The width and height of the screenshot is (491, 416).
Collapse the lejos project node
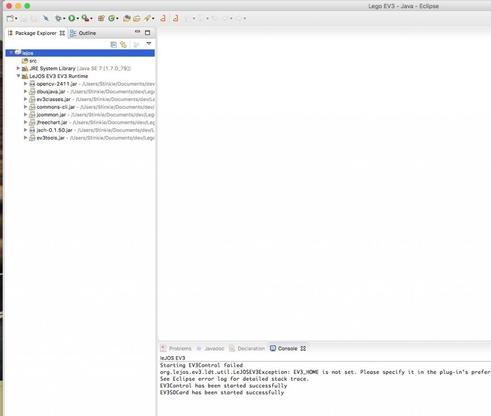click(x=11, y=53)
